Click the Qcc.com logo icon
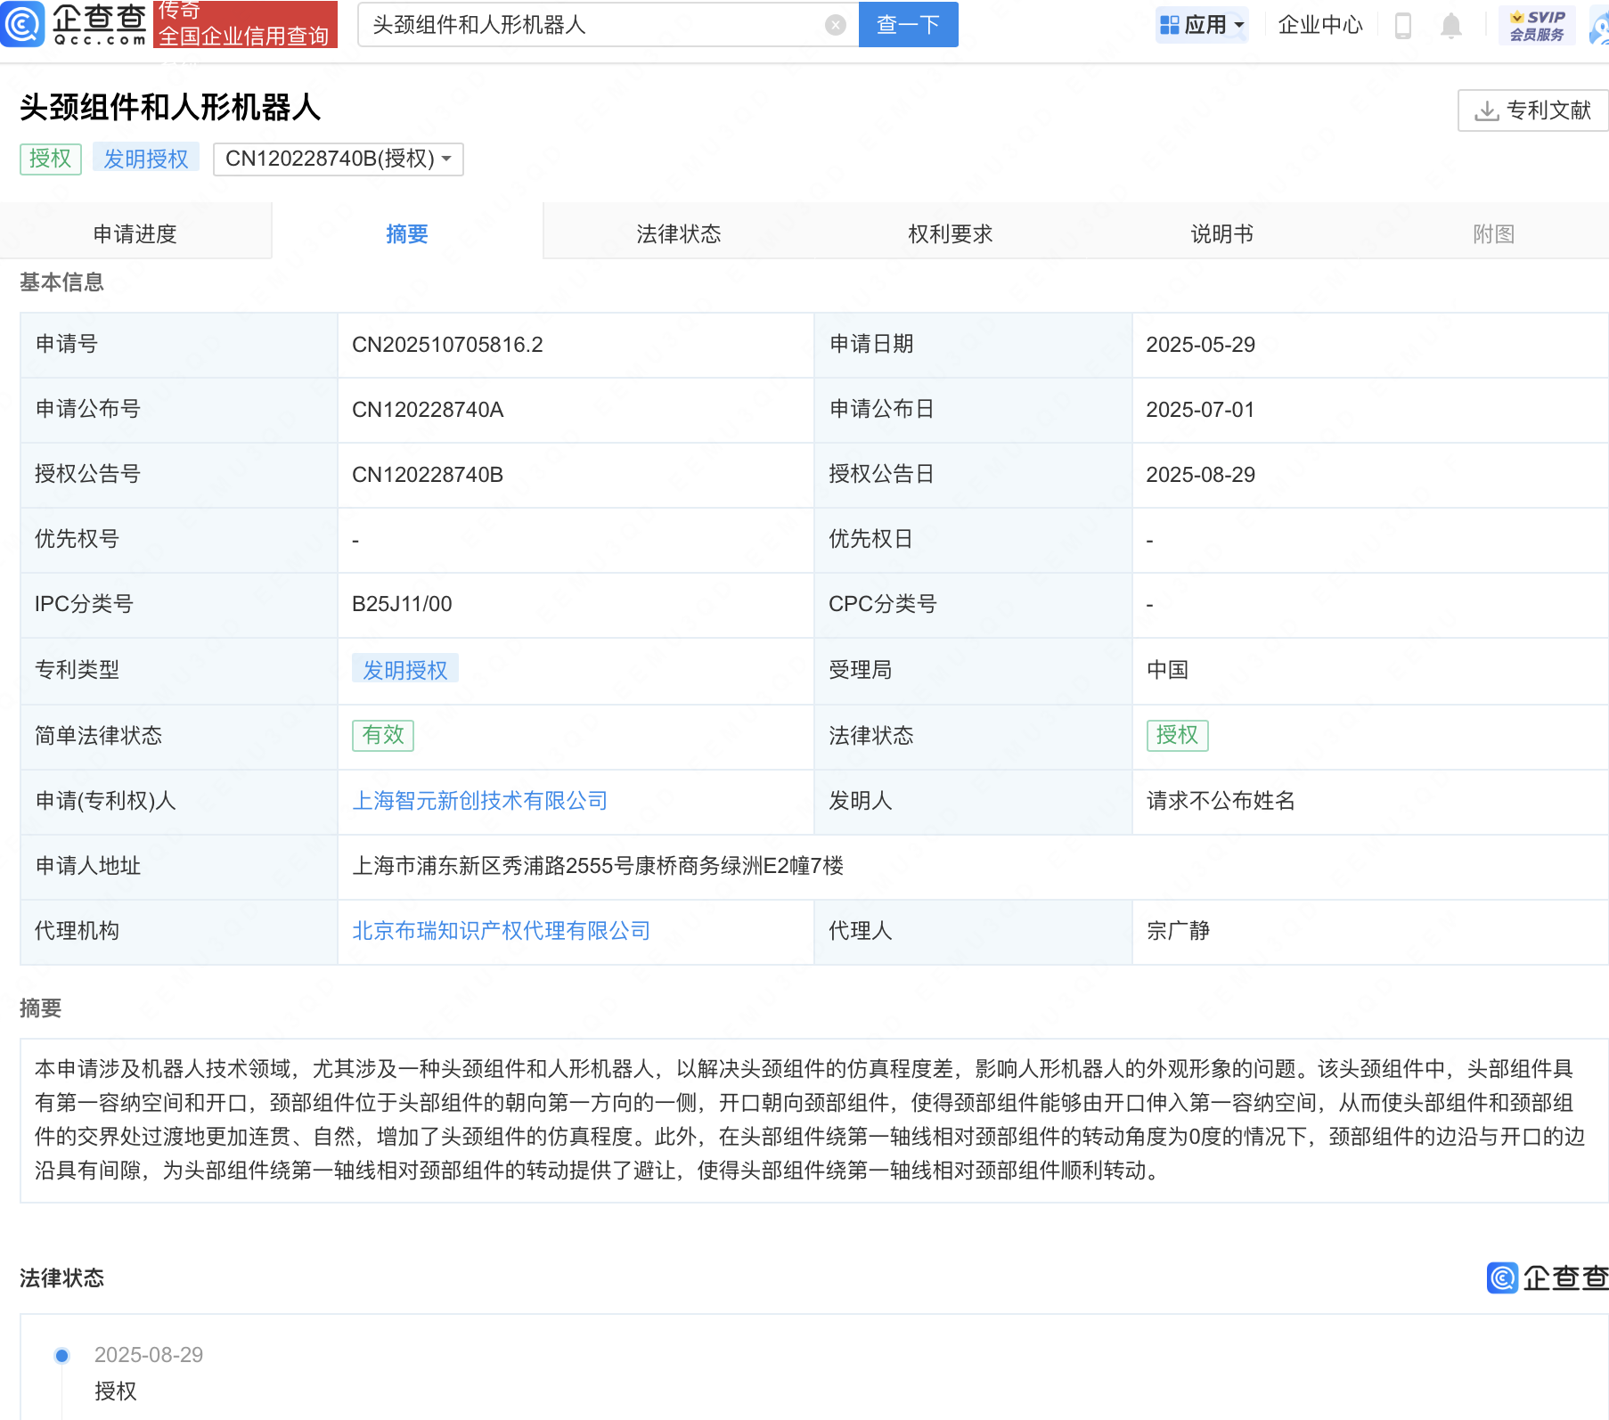This screenshot has height=1420, width=1609. [x=22, y=24]
